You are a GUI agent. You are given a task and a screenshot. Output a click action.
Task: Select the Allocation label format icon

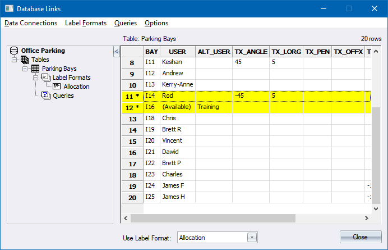click(57, 87)
